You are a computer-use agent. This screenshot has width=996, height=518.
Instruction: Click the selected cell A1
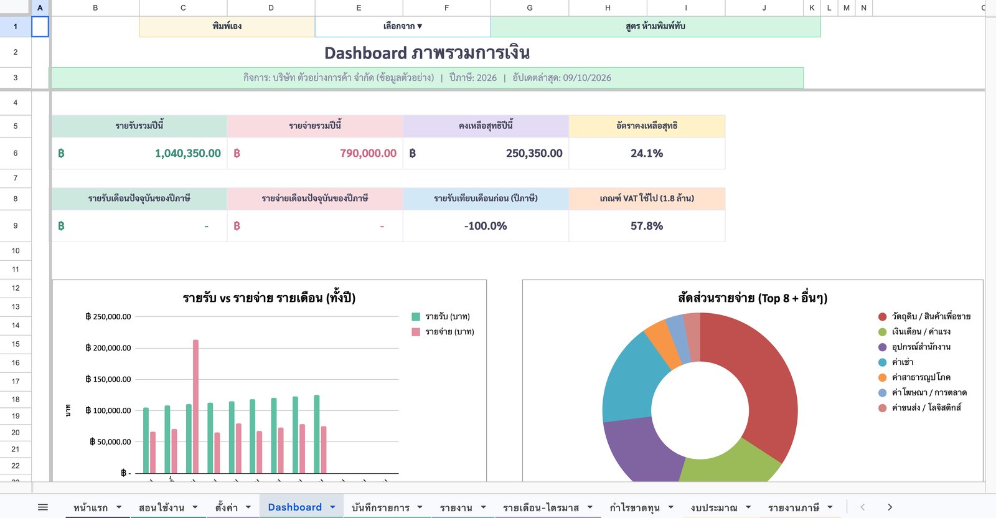(40, 26)
